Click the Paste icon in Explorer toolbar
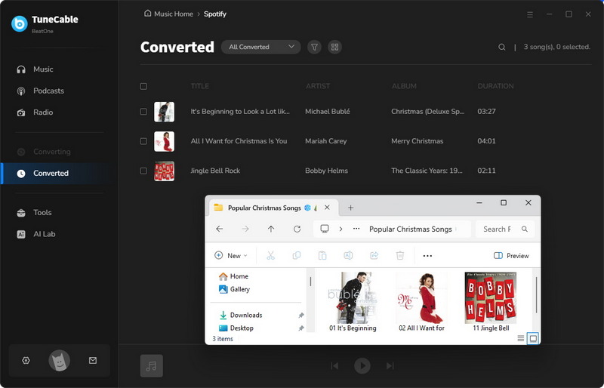604x388 pixels. click(x=322, y=256)
